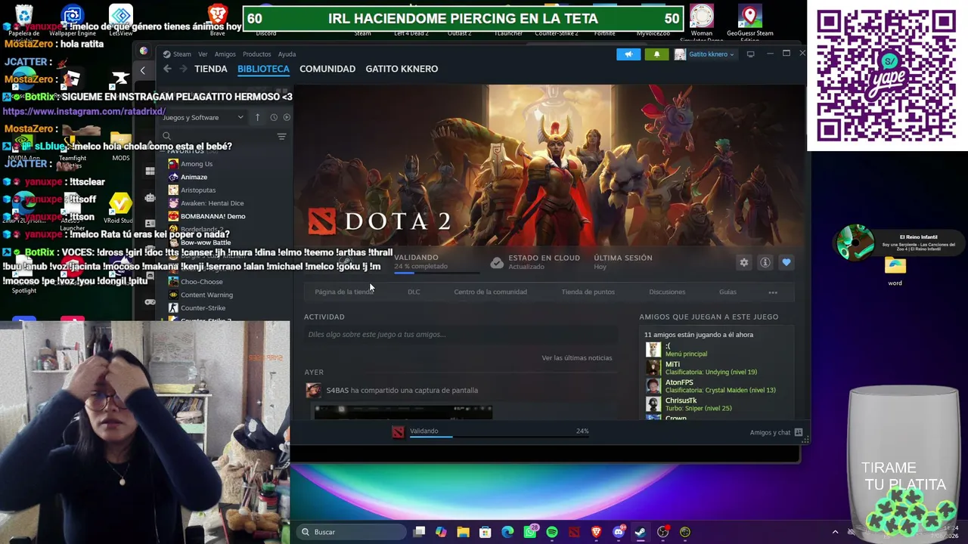Switch Steam to Big Picture mode
The width and height of the screenshot is (968, 544).
click(x=750, y=54)
